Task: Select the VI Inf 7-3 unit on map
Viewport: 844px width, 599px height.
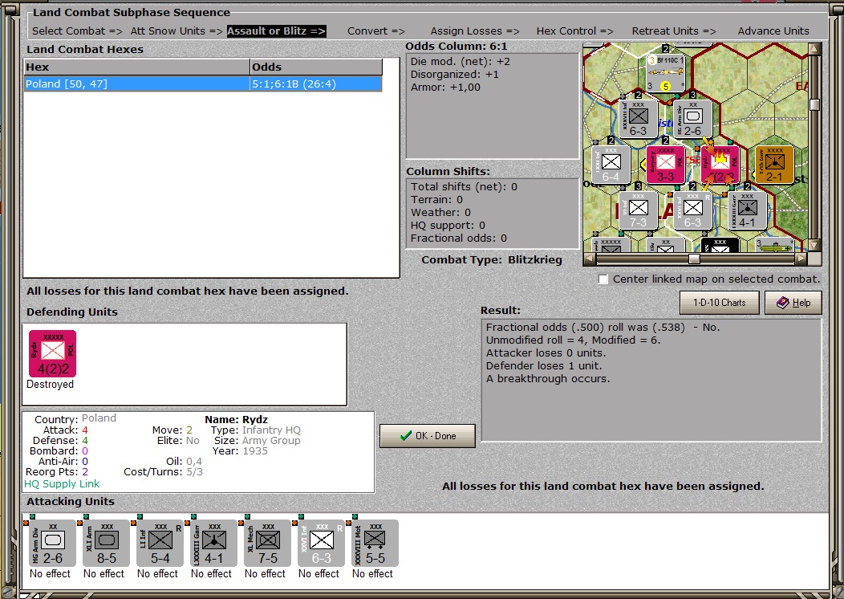Action: pos(639,210)
